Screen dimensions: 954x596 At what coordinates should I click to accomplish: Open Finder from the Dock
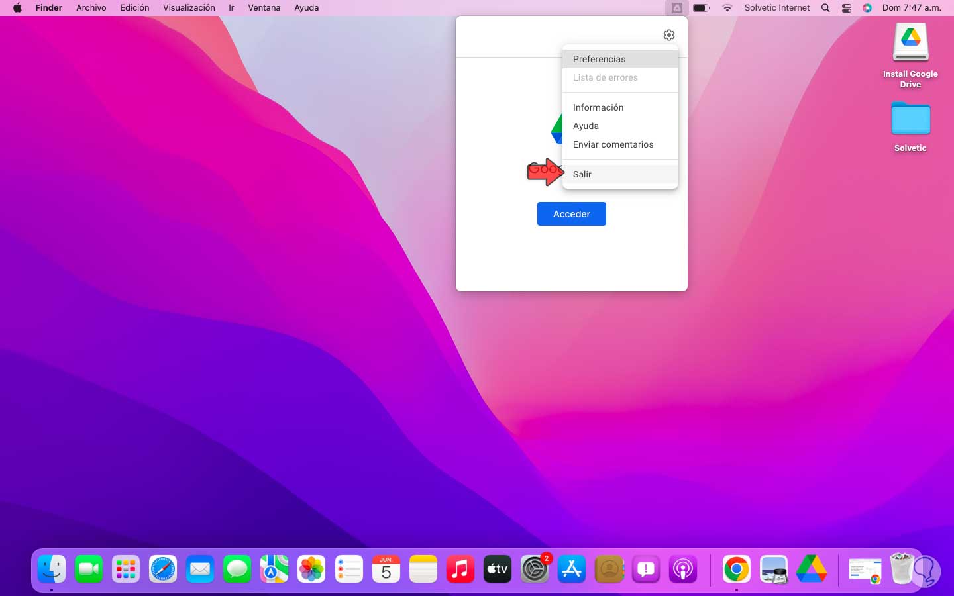(52, 569)
